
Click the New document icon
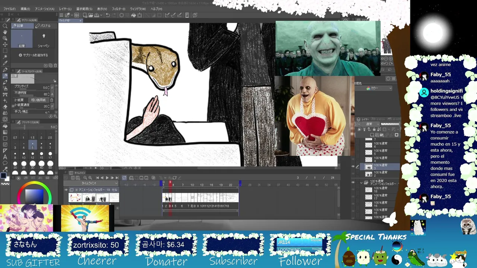(85, 15)
